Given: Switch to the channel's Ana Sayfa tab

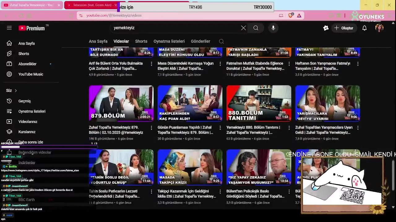Looking at the screenshot, I should click(x=98, y=41).
